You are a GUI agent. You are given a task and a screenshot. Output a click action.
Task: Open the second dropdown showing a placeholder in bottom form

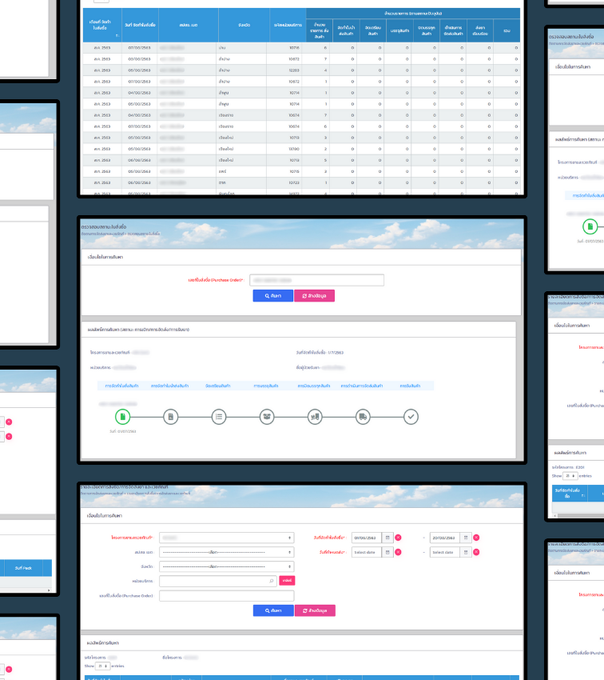click(226, 552)
